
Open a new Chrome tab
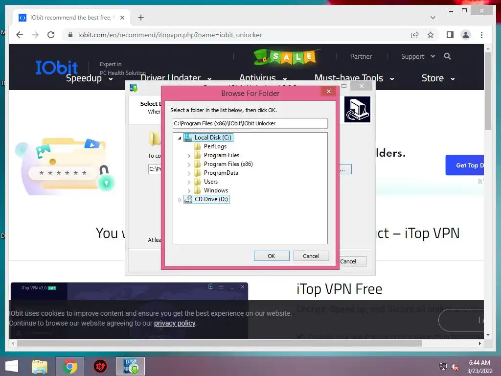point(141,18)
